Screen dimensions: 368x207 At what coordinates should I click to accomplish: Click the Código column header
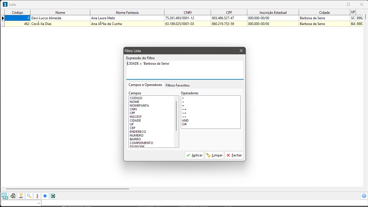[17, 12]
